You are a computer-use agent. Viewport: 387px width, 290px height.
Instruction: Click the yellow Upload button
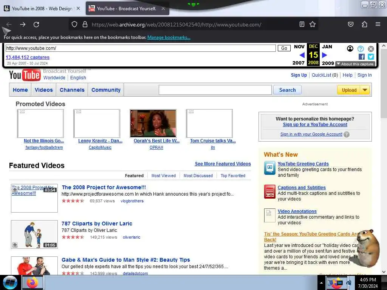pos(349,90)
